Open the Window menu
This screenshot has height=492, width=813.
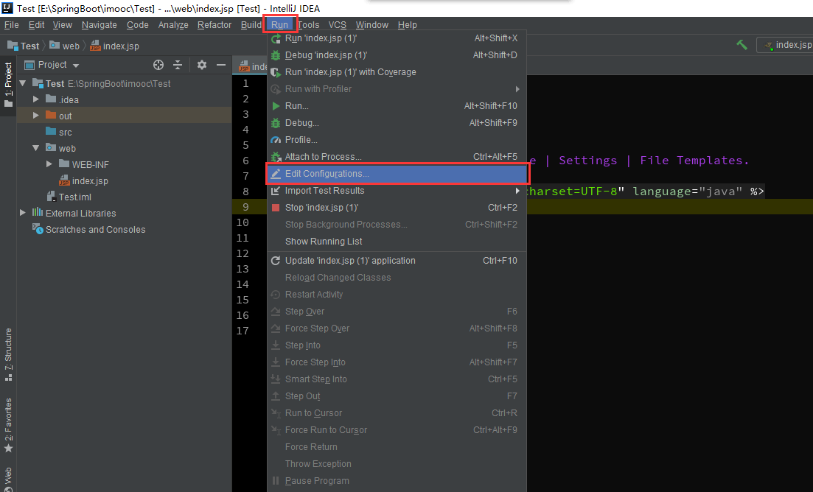(371, 25)
